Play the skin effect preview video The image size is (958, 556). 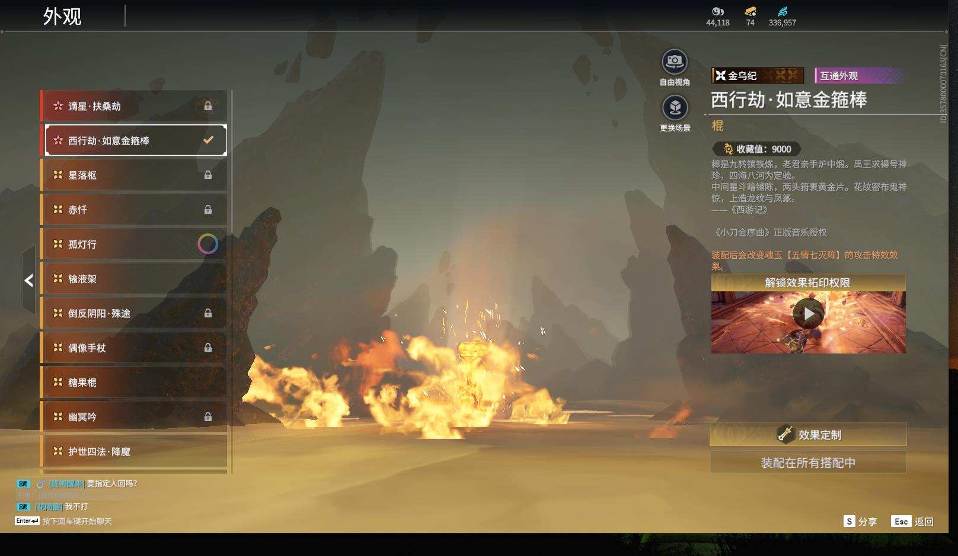809,314
